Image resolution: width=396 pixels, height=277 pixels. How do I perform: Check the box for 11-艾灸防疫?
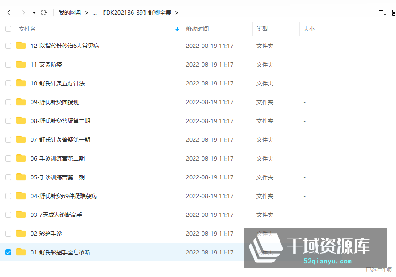click(x=8, y=65)
